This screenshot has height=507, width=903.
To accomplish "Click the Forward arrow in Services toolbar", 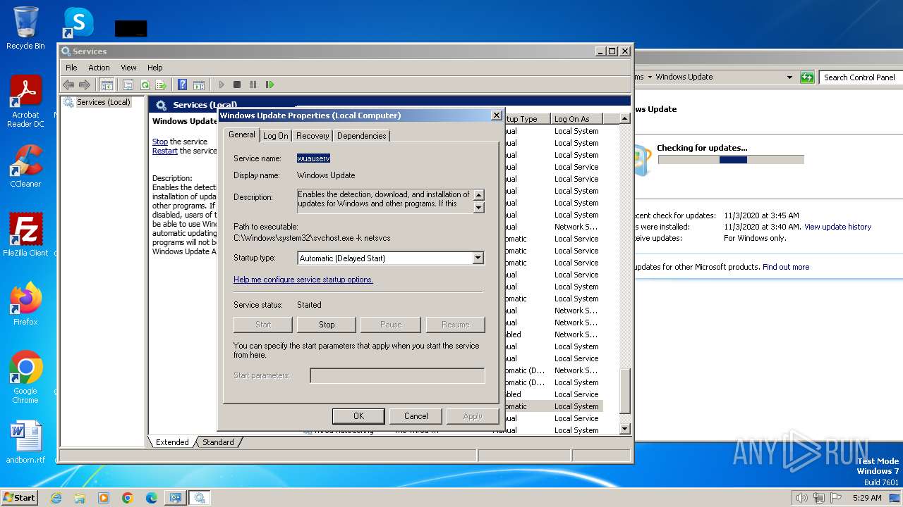I will tap(85, 84).
